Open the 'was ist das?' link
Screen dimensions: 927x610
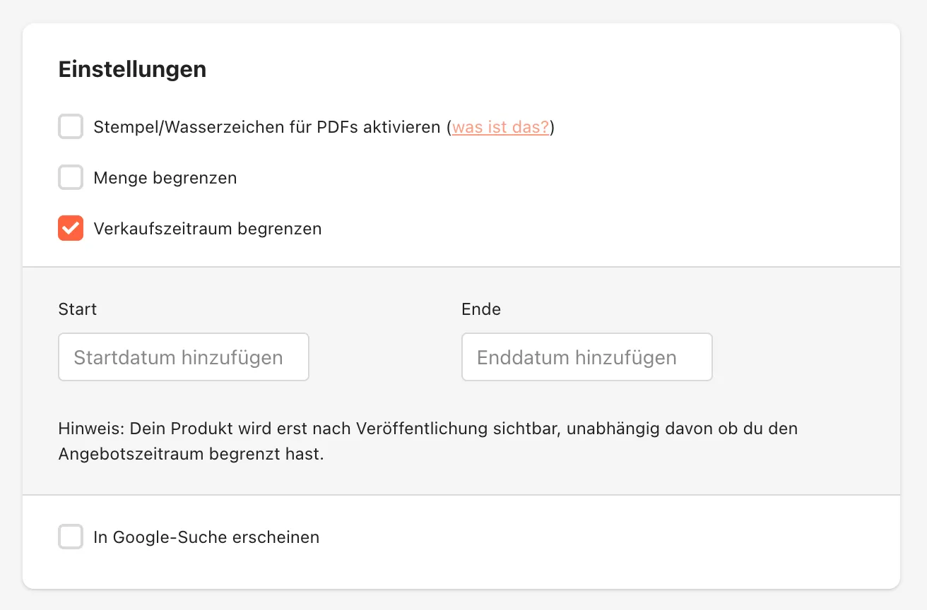tap(500, 128)
